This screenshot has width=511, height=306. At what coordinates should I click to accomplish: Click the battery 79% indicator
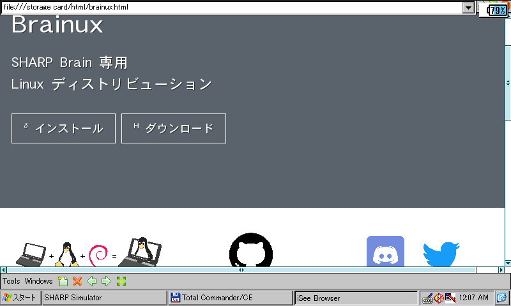click(x=498, y=10)
